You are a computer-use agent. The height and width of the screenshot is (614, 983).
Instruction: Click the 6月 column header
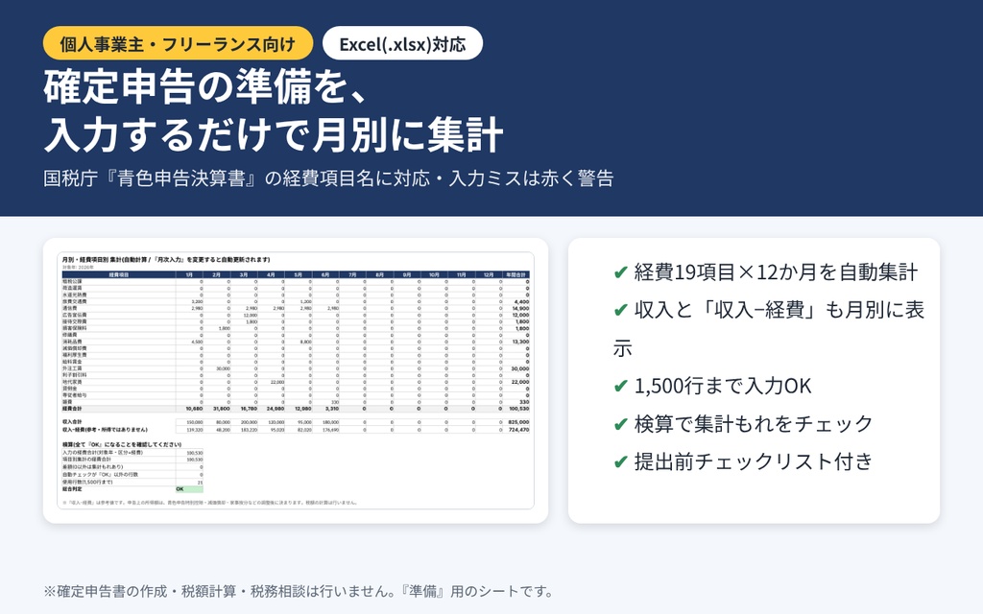click(x=325, y=274)
